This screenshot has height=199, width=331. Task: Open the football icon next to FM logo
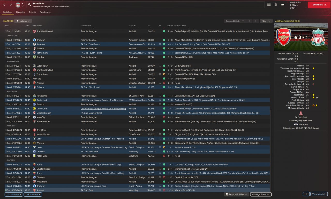pos(276,5)
